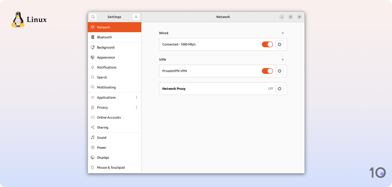Open Online Accounts settings
The width and height of the screenshot is (392, 187).
click(x=115, y=117)
